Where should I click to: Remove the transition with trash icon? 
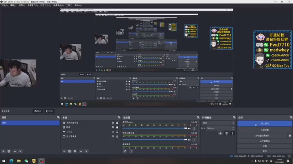[x=226, y=133]
